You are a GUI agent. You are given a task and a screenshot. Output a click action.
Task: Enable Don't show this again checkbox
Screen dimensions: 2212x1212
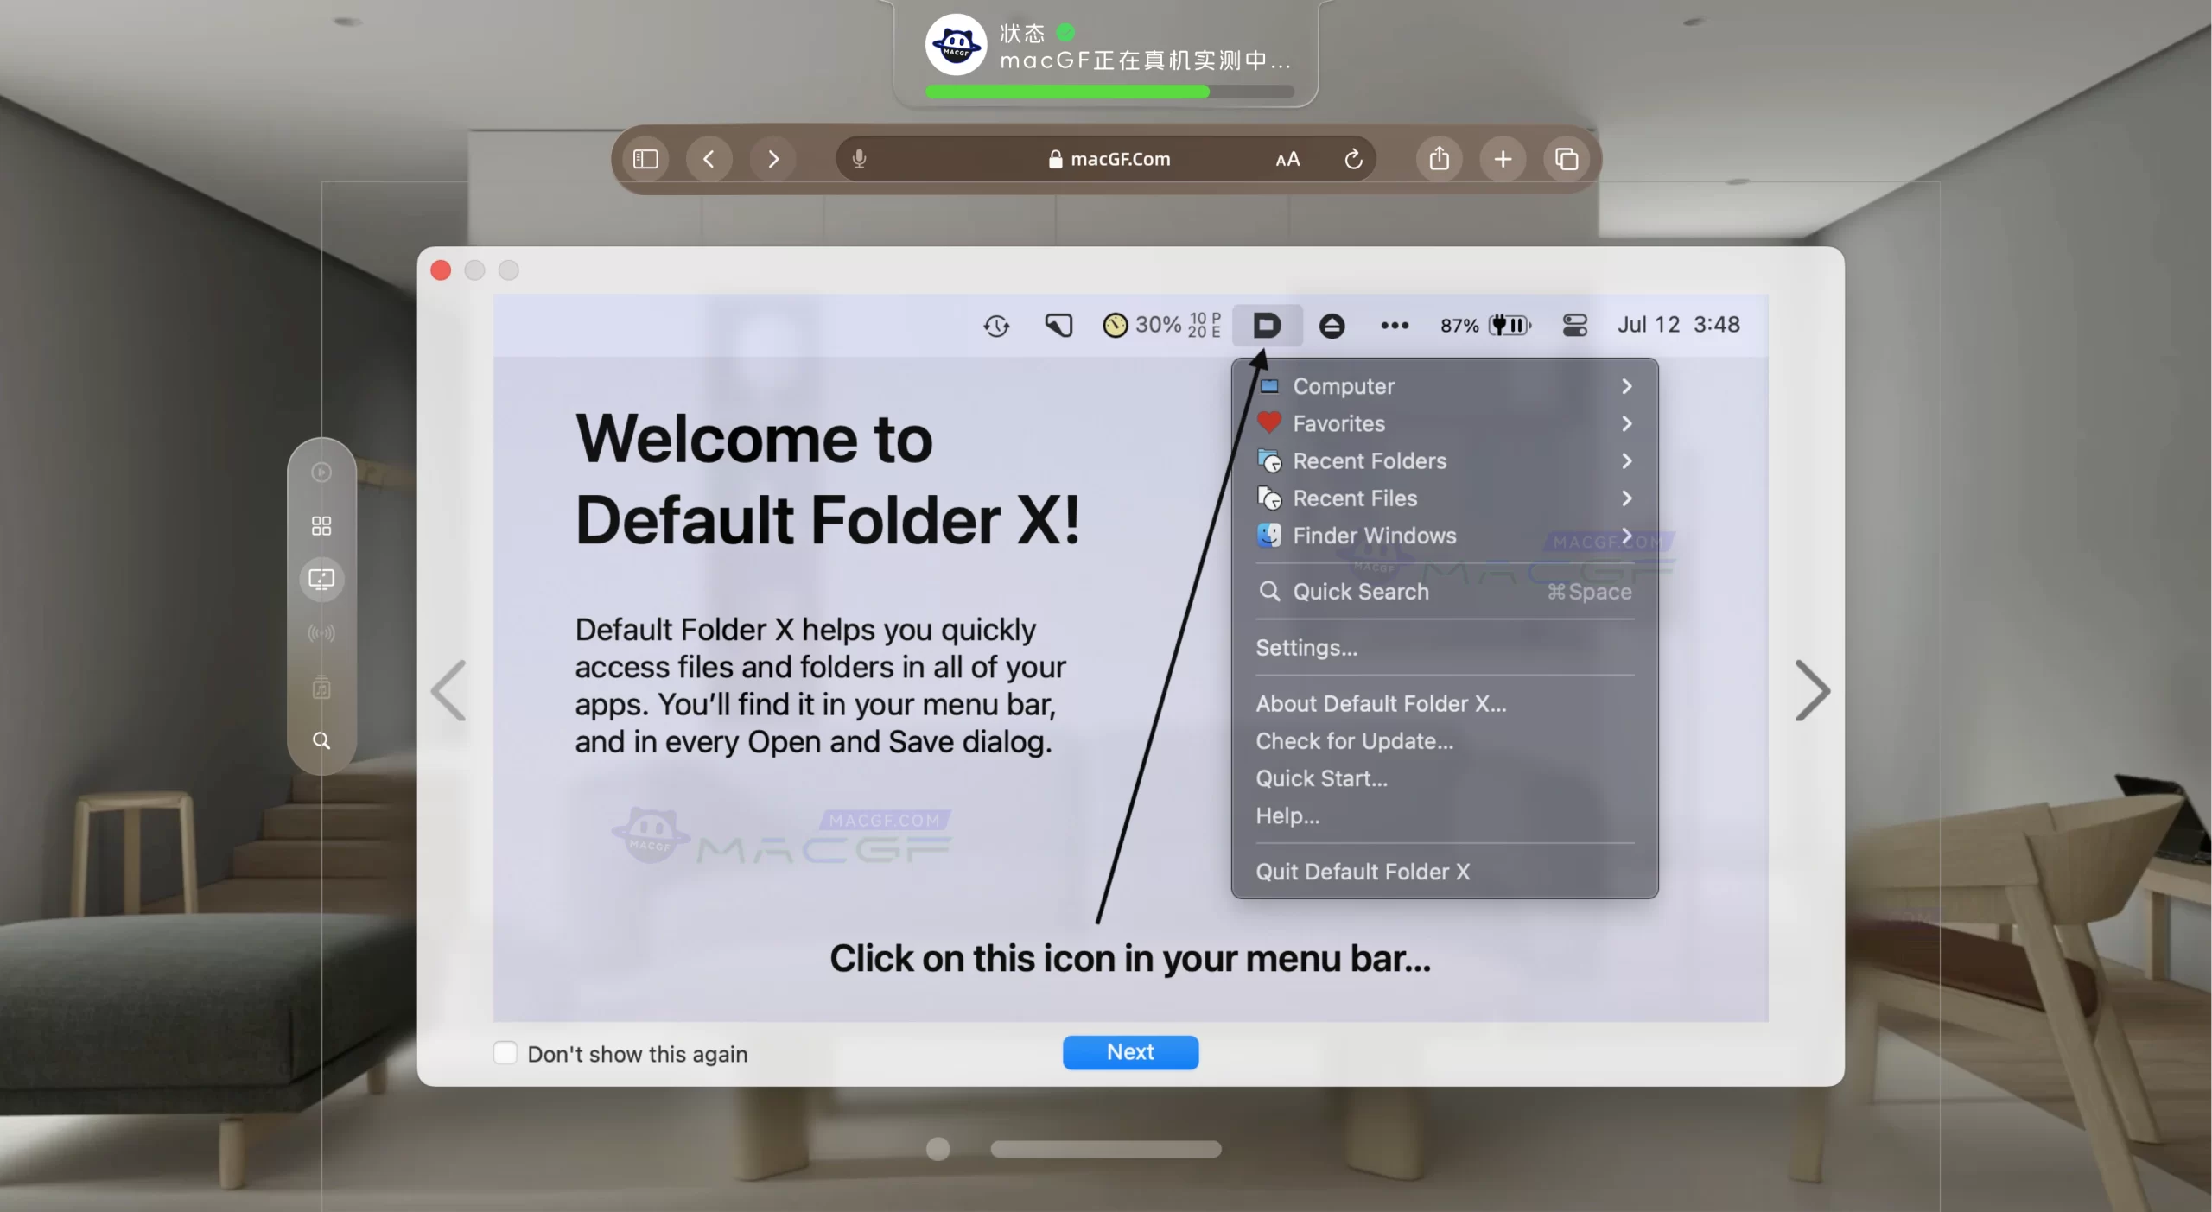coord(505,1052)
